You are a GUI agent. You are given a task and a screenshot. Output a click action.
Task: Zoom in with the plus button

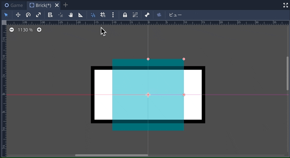[39, 30]
